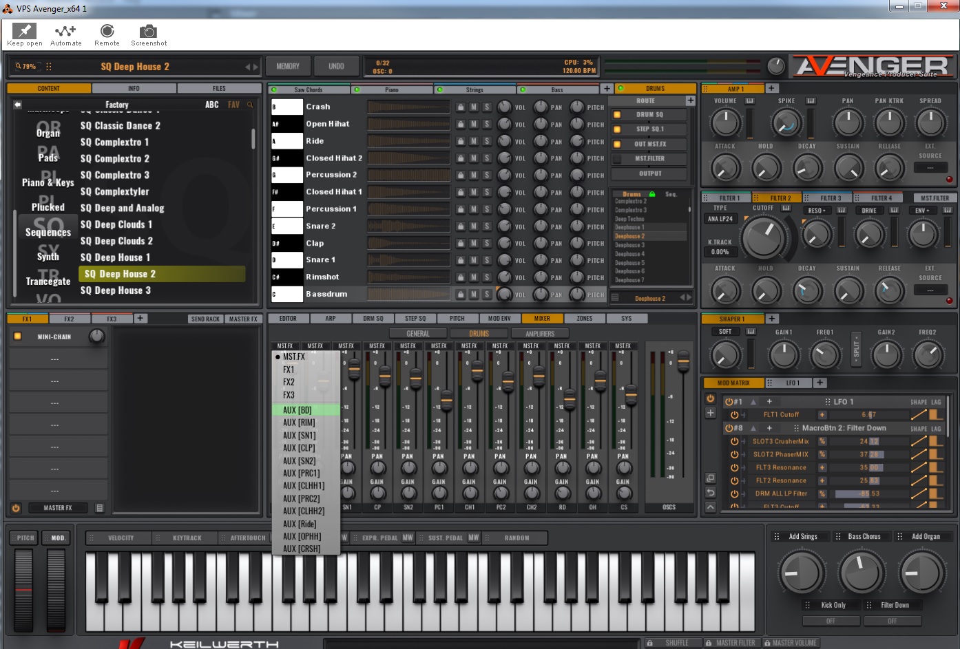Collapse Mod Matrix slot #8 triangle
This screenshot has width=960, height=649.
click(x=753, y=428)
